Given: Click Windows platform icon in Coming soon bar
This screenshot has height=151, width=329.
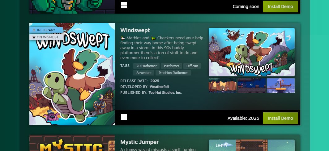Looking at the screenshot, I should click(124, 6).
